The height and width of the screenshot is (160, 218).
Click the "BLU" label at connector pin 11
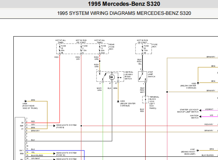click(33, 149)
